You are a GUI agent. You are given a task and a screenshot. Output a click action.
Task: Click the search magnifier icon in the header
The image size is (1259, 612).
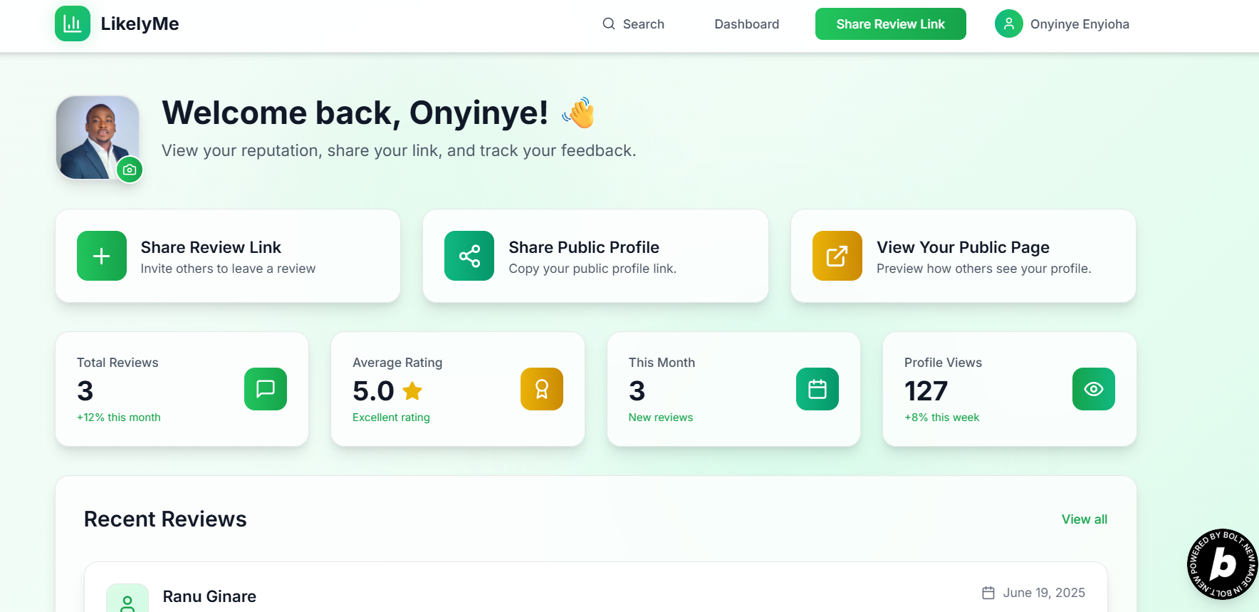point(609,24)
